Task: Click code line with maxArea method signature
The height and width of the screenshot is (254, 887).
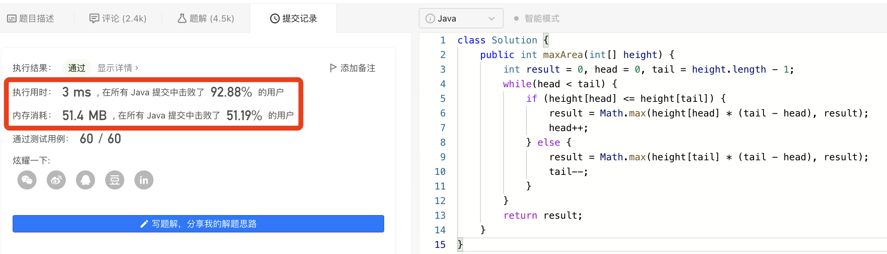Action: pos(577,55)
